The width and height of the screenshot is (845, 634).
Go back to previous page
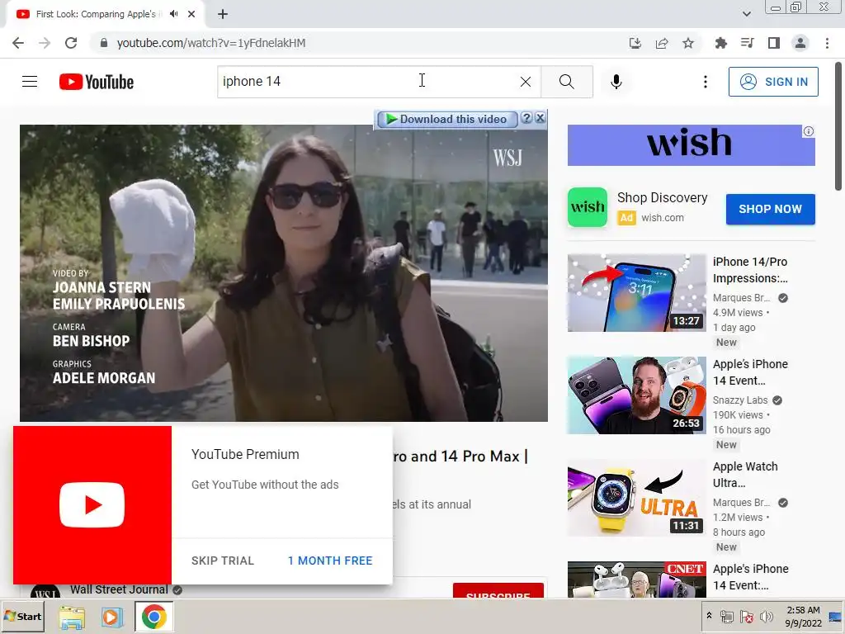point(18,43)
